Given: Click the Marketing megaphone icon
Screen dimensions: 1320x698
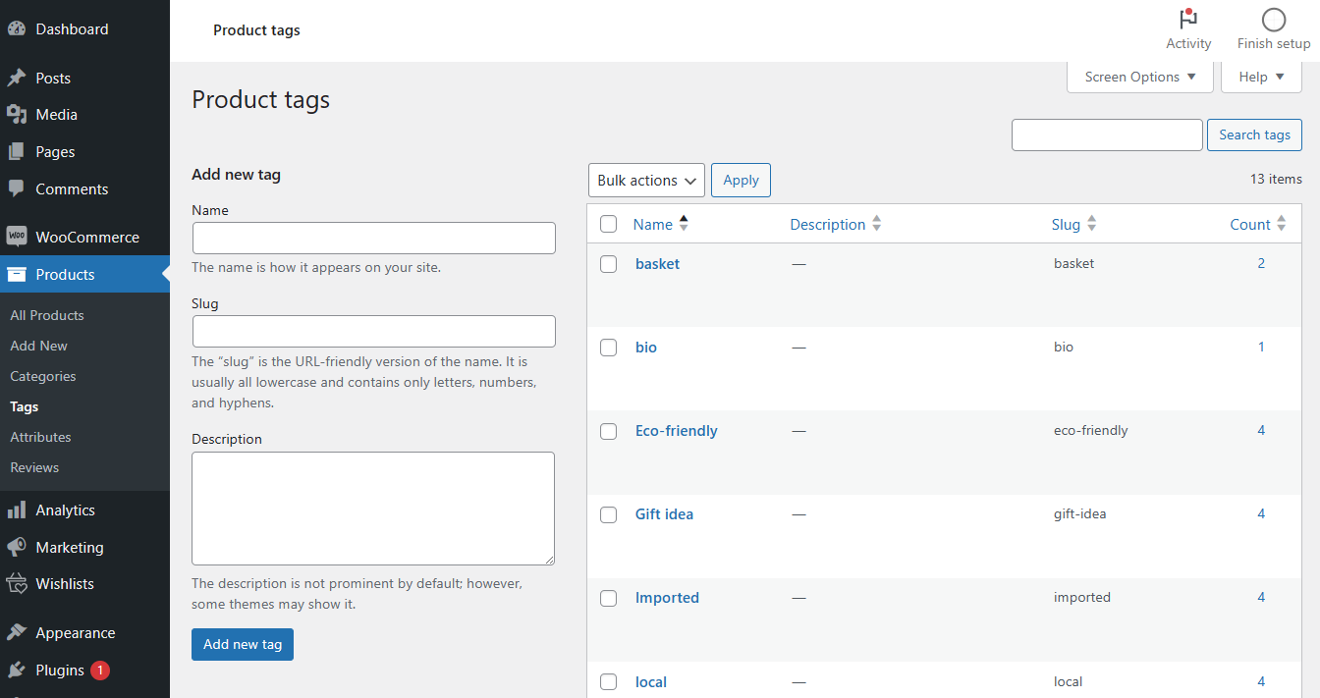Looking at the screenshot, I should 17,547.
